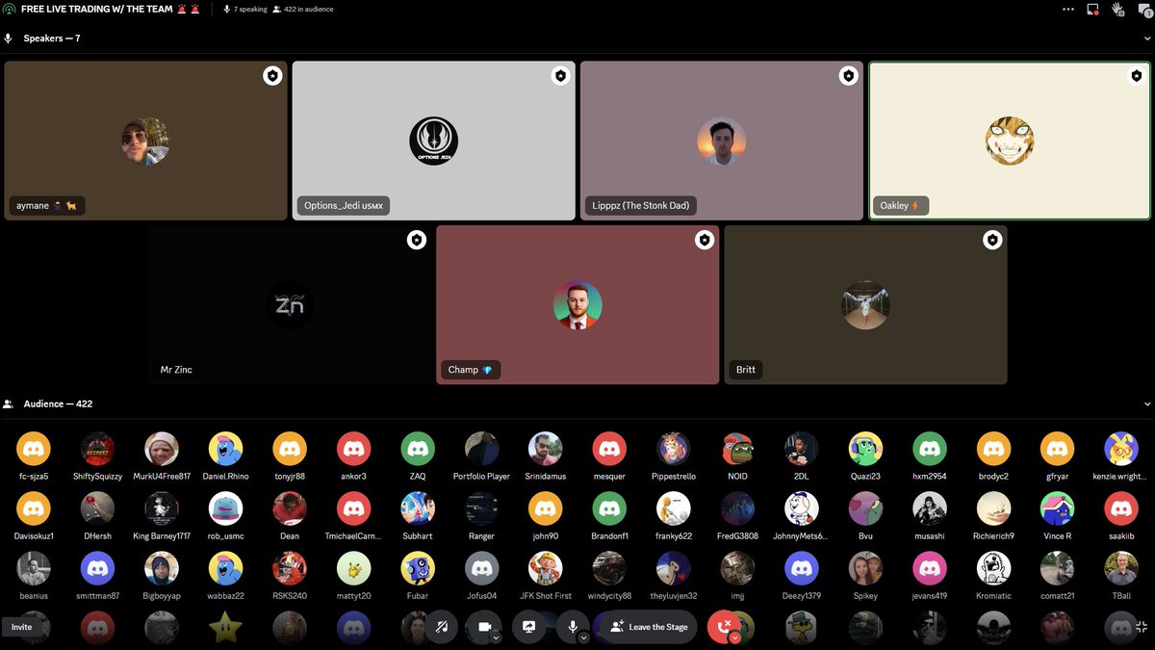Click the Pippestrello audience avatar
1155x650 pixels.
pyautogui.click(x=673, y=449)
